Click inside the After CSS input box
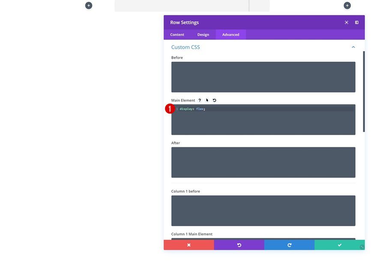 (x=263, y=162)
